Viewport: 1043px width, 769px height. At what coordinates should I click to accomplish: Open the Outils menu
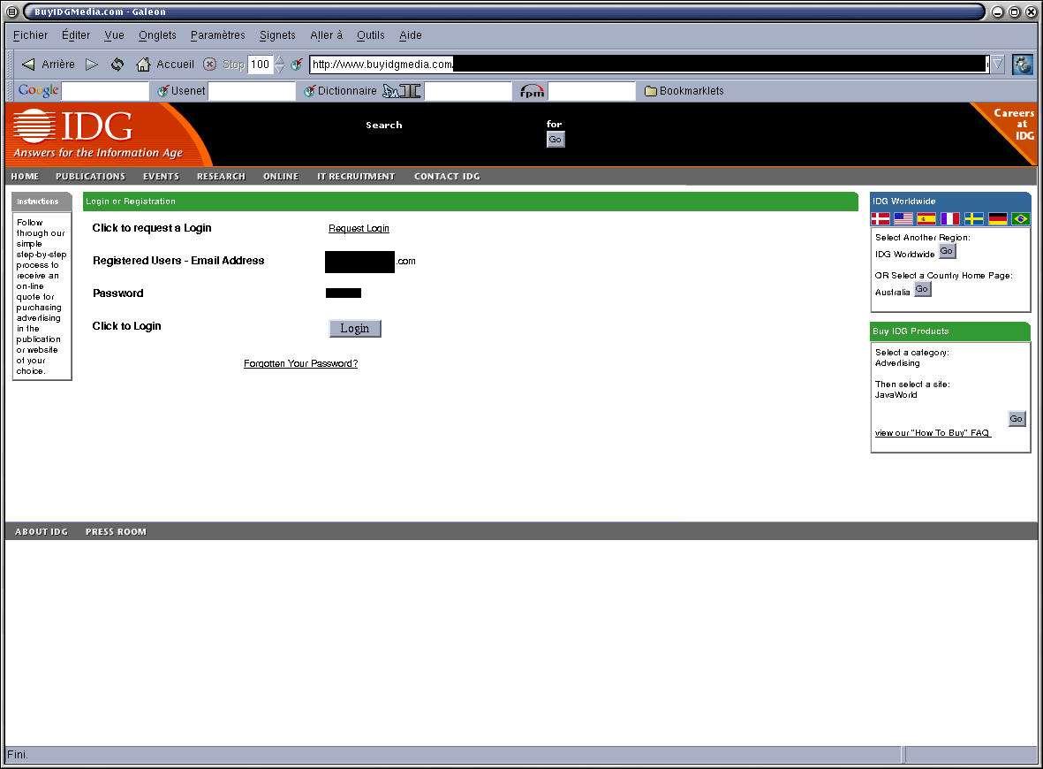coord(371,35)
